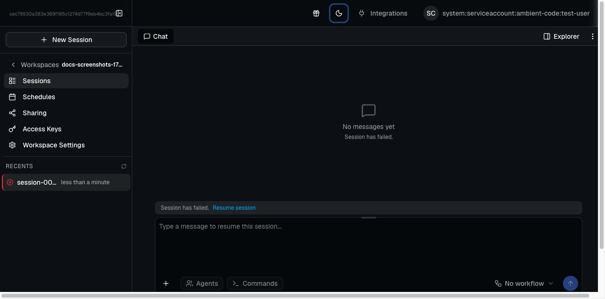Click the gift icon in the top bar
The height and width of the screenshot is (299, 605).
[316, 13]
